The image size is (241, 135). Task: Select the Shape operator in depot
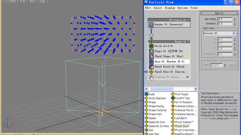[150, 102]
